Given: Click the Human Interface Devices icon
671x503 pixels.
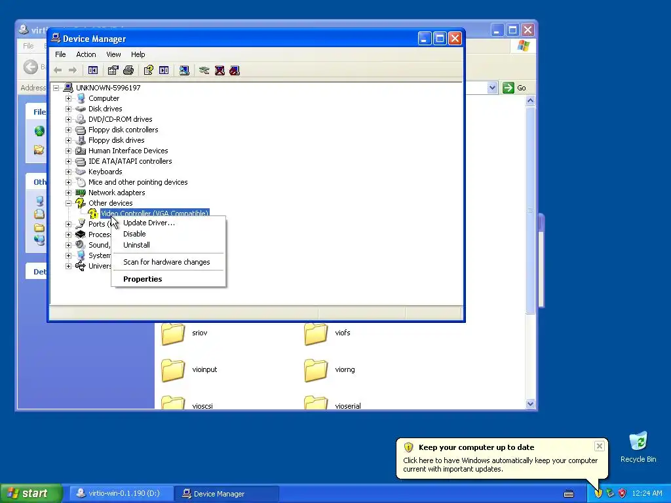Looking at the screenshot, I should (x=81, y=151).
